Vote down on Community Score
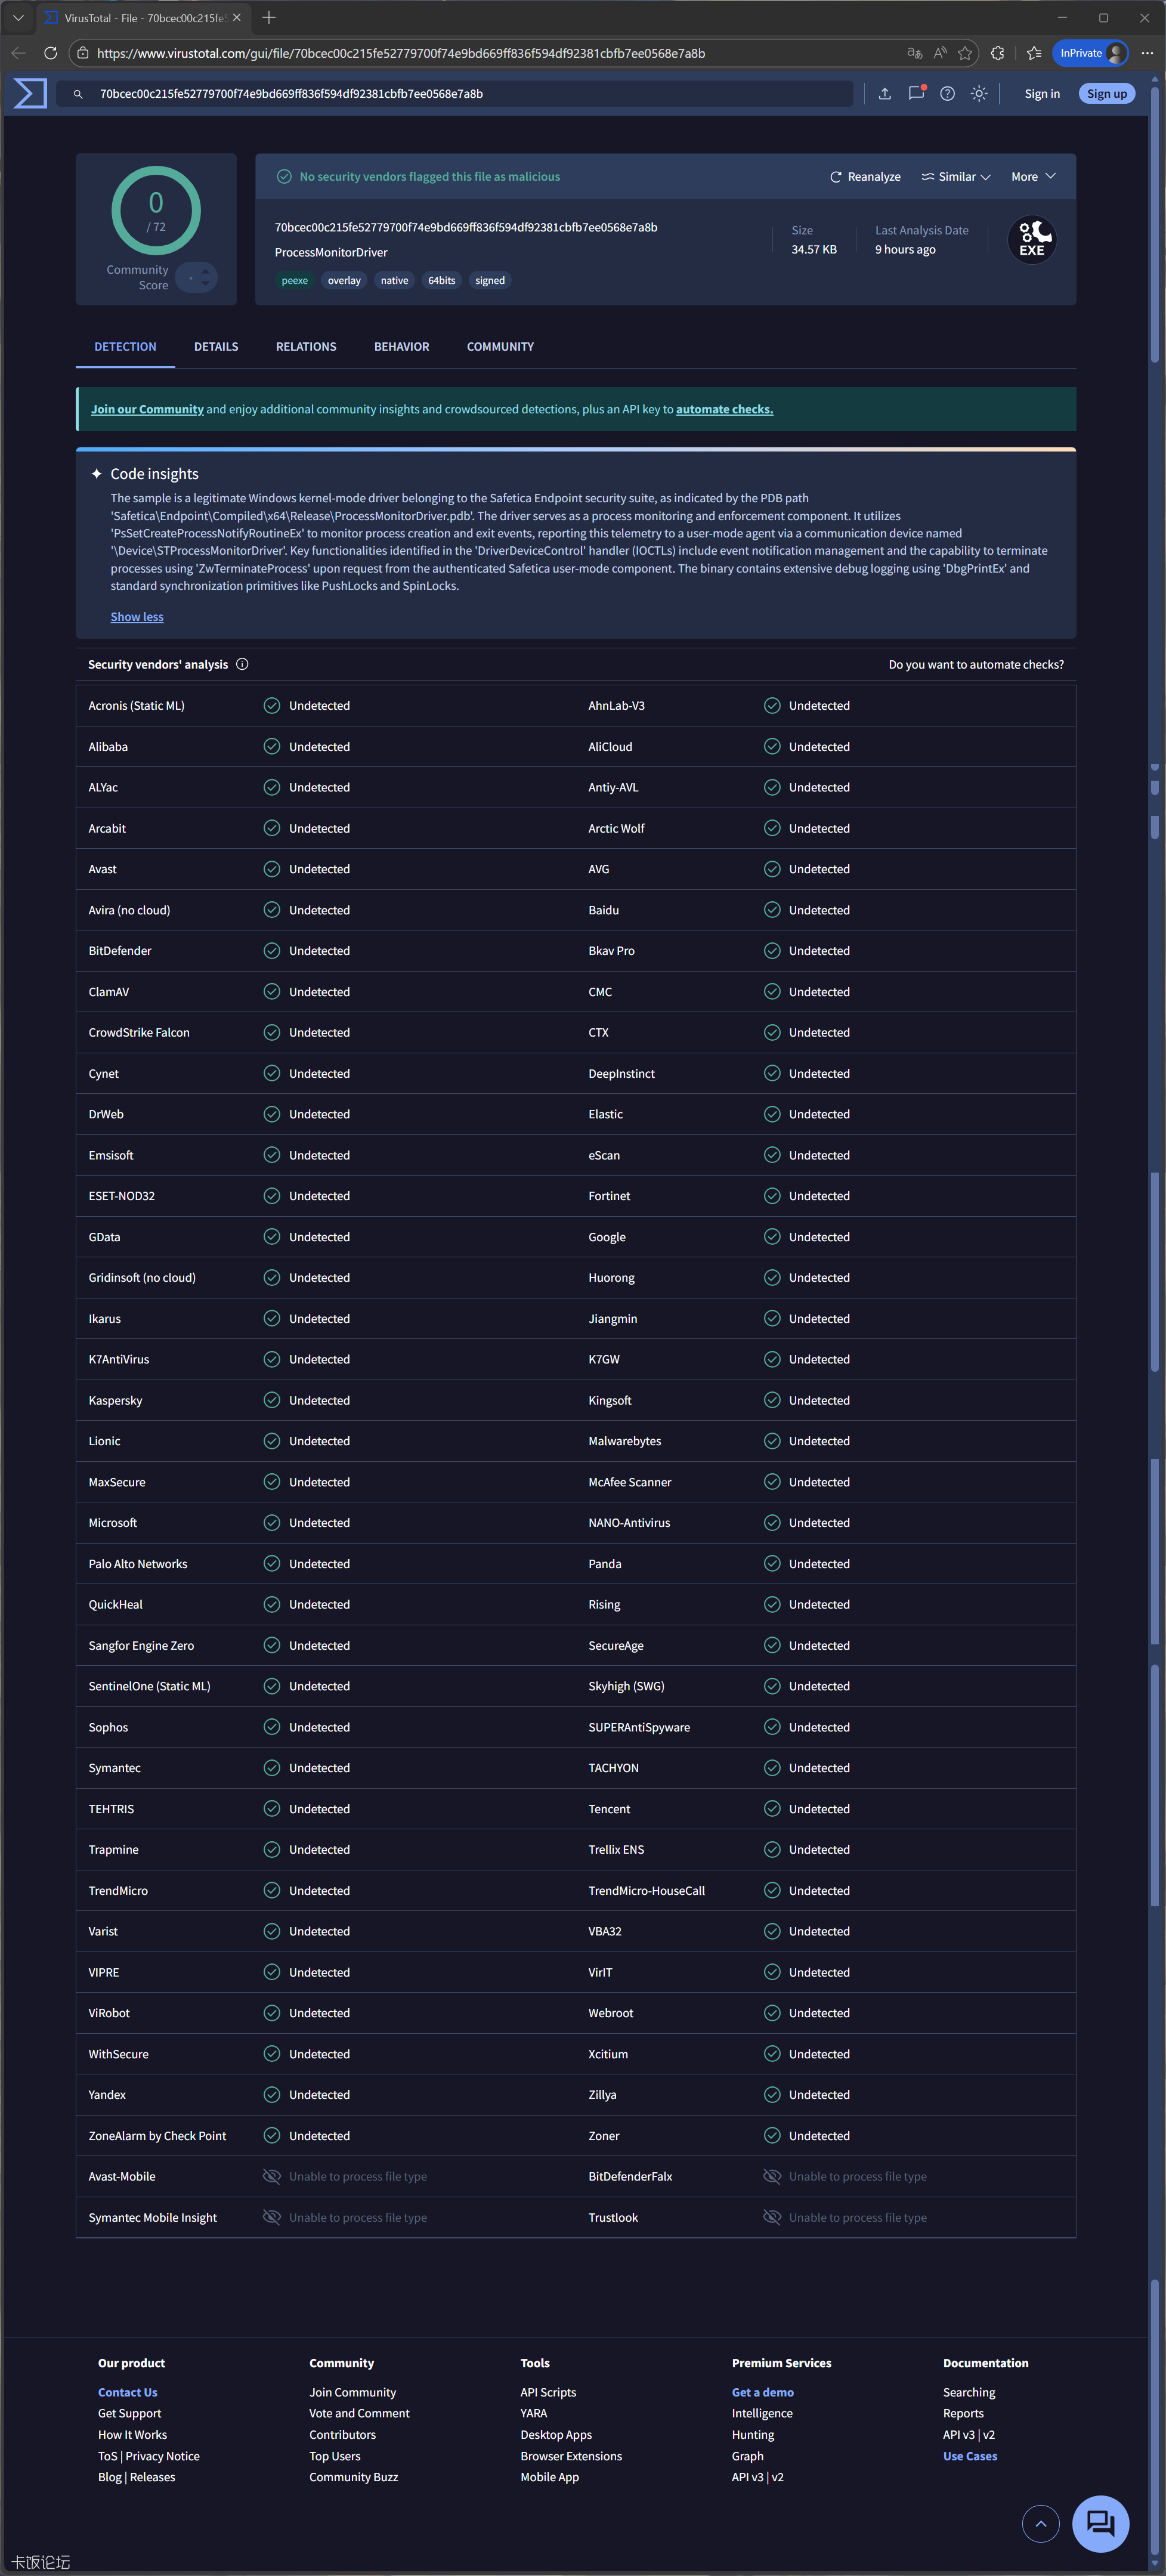Viewport: 1166px width, 2576px height. point(205,284)
